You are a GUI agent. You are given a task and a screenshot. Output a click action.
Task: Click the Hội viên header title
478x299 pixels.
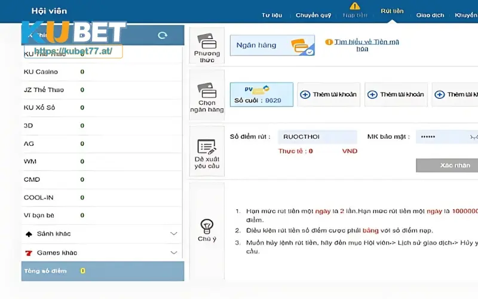pos(49,11)
